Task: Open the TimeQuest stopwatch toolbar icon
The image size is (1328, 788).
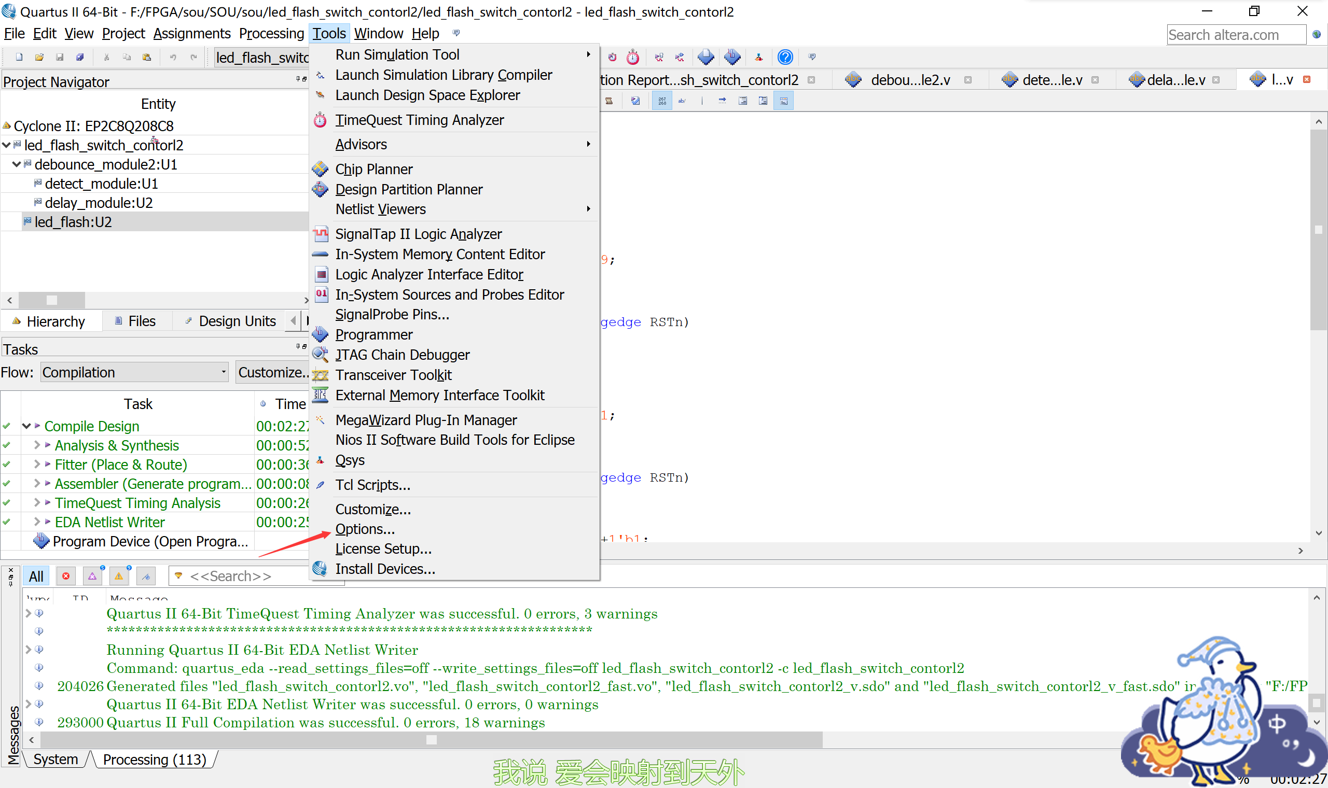Action: 633,57
